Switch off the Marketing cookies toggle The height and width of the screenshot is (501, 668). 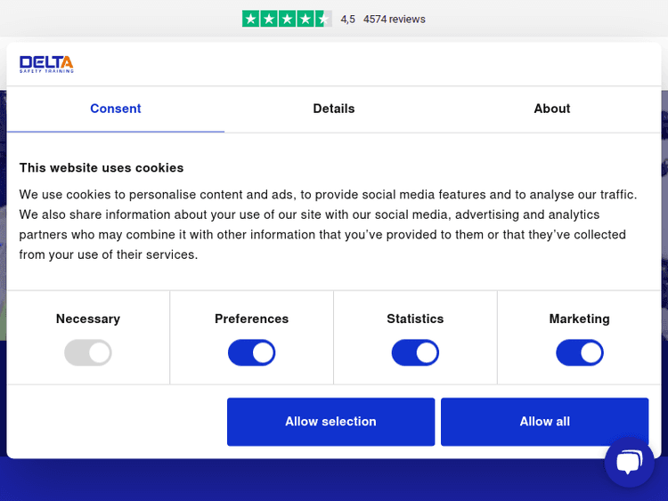click(x=580, y=353)
